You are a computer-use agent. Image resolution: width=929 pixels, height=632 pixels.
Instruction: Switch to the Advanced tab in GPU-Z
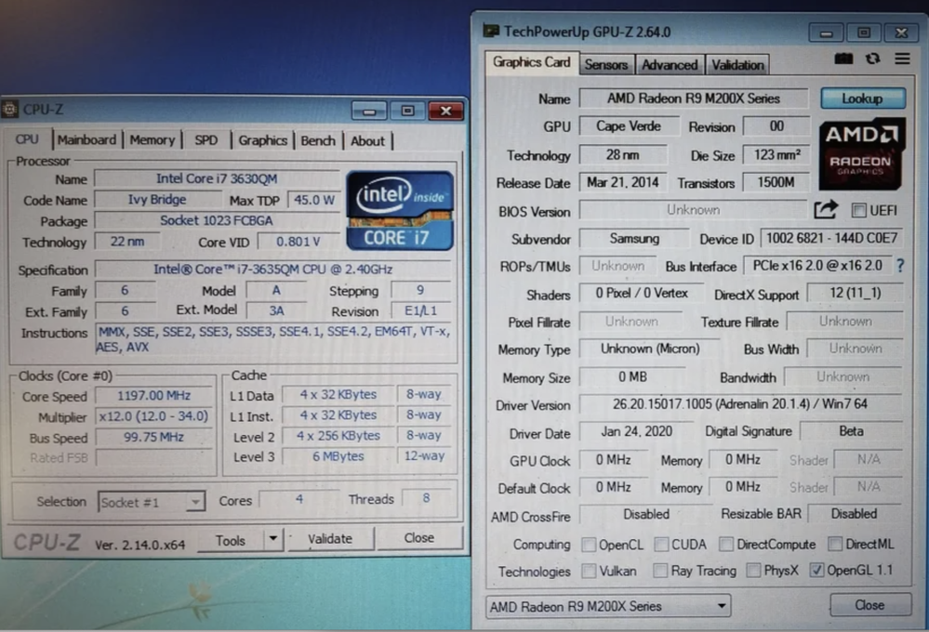[670, 64]
